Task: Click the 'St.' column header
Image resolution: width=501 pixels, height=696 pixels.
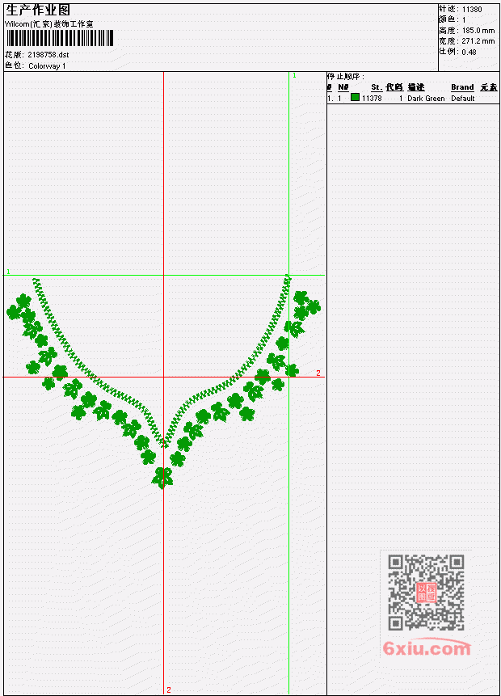Action: coord(377,87)
